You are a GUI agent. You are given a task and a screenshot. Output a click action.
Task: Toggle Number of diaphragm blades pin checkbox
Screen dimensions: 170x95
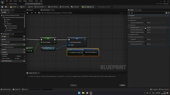[x=146, y=32]
